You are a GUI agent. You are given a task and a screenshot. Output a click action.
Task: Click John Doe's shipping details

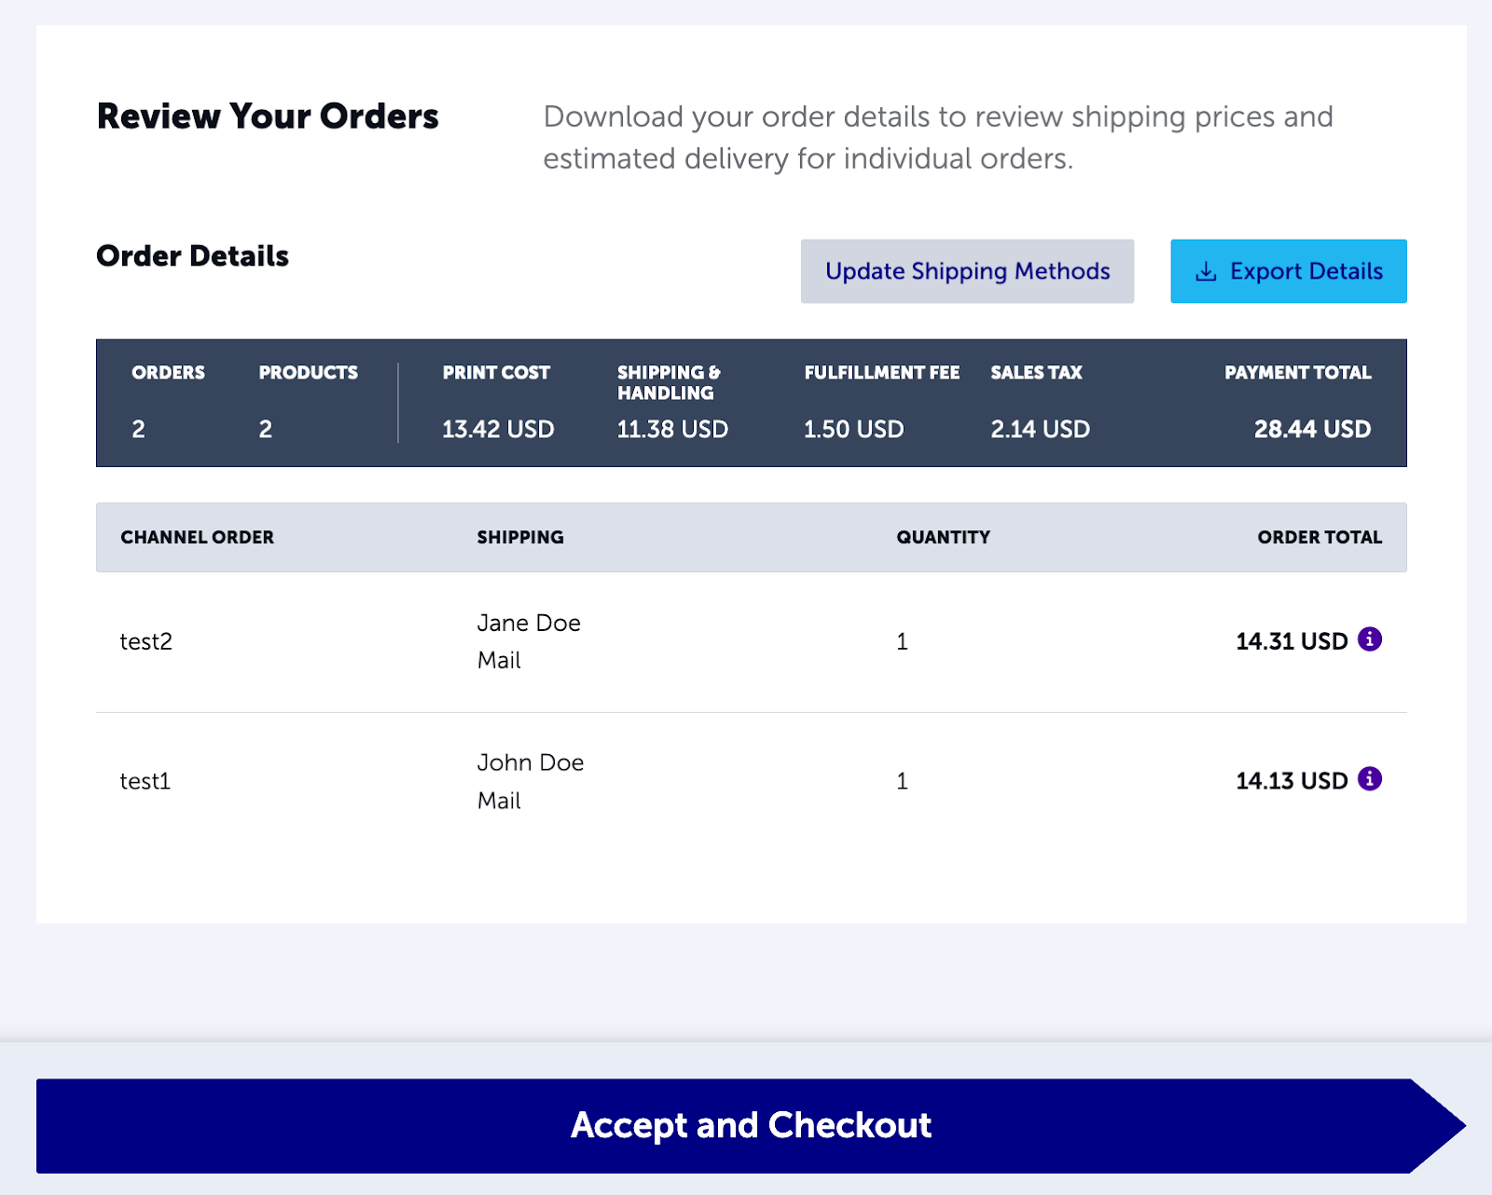(531, 780)
